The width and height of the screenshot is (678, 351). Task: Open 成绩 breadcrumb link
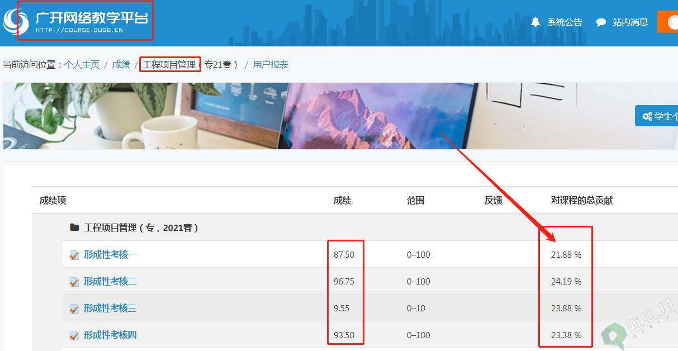[121, 64]
